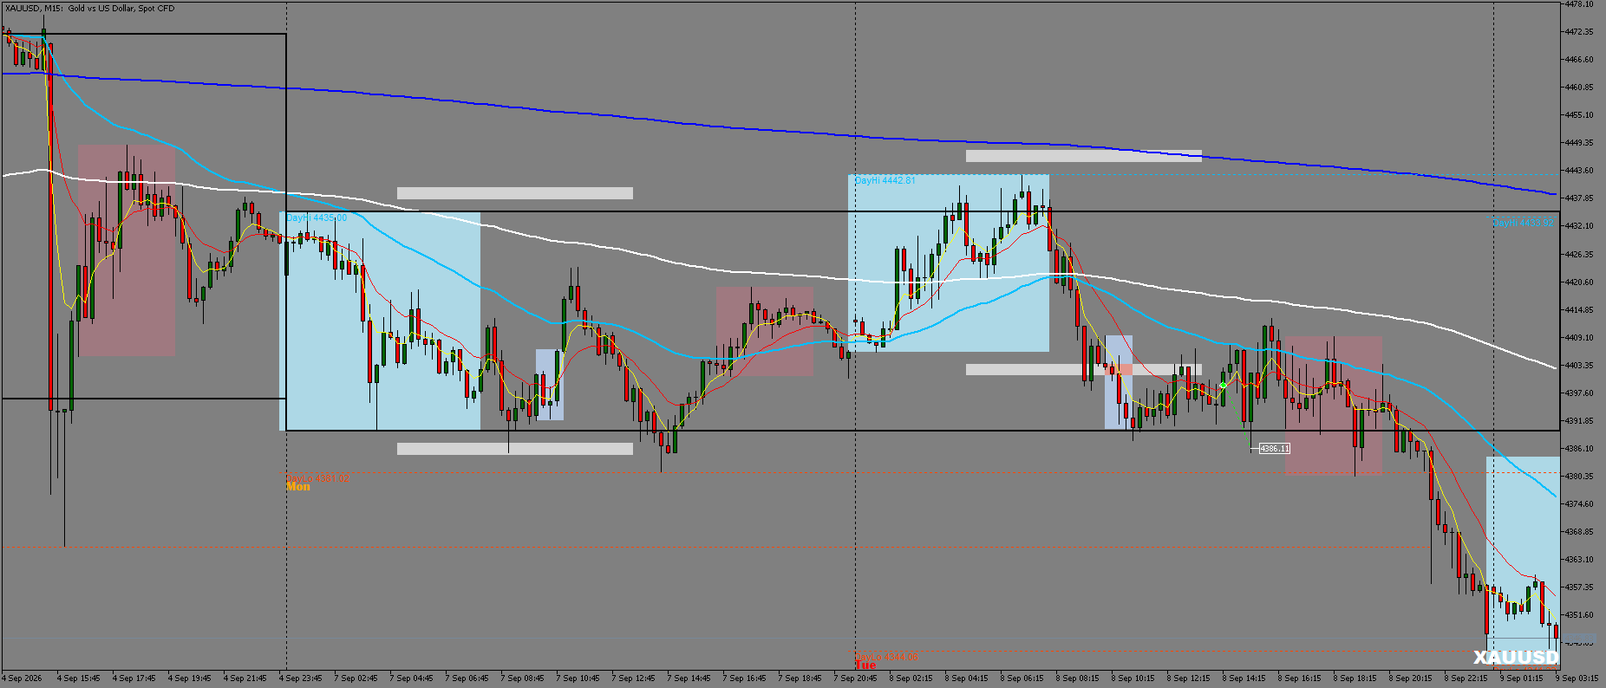
Task: Click the 4472.35 level on the price axis
Action: pyautogui.click(x=1579, y=32)
